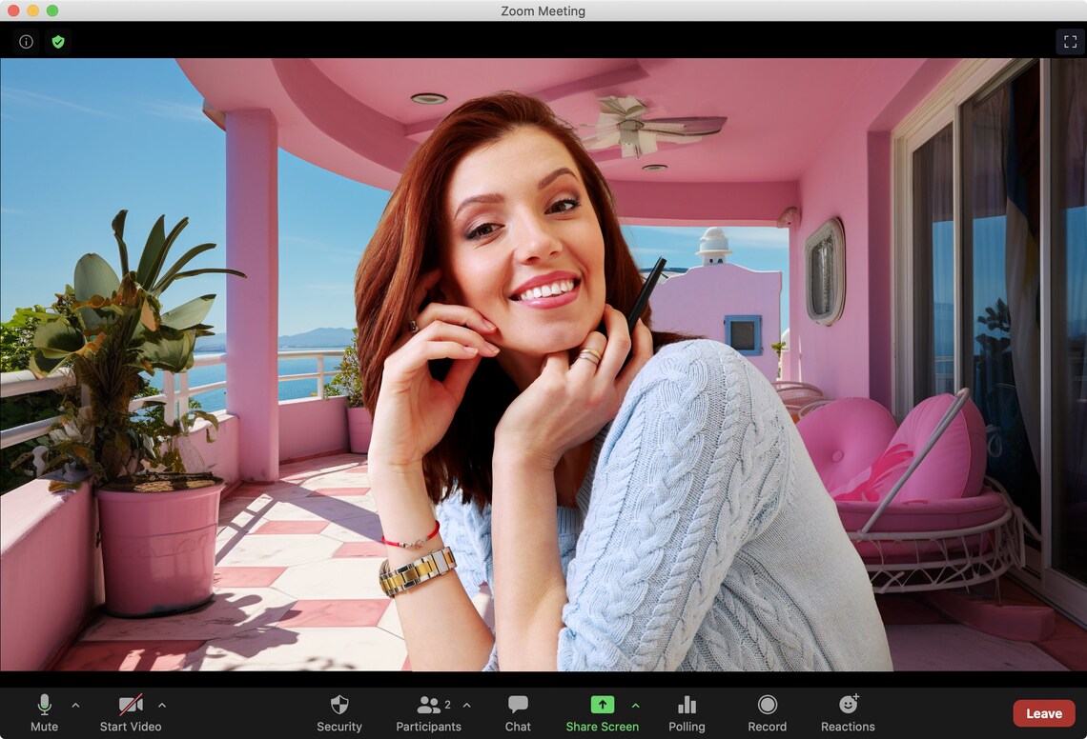Click the Leave button

click(1043, 712)
